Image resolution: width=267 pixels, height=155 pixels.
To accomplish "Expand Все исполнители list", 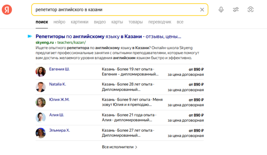I will point(119,147).
